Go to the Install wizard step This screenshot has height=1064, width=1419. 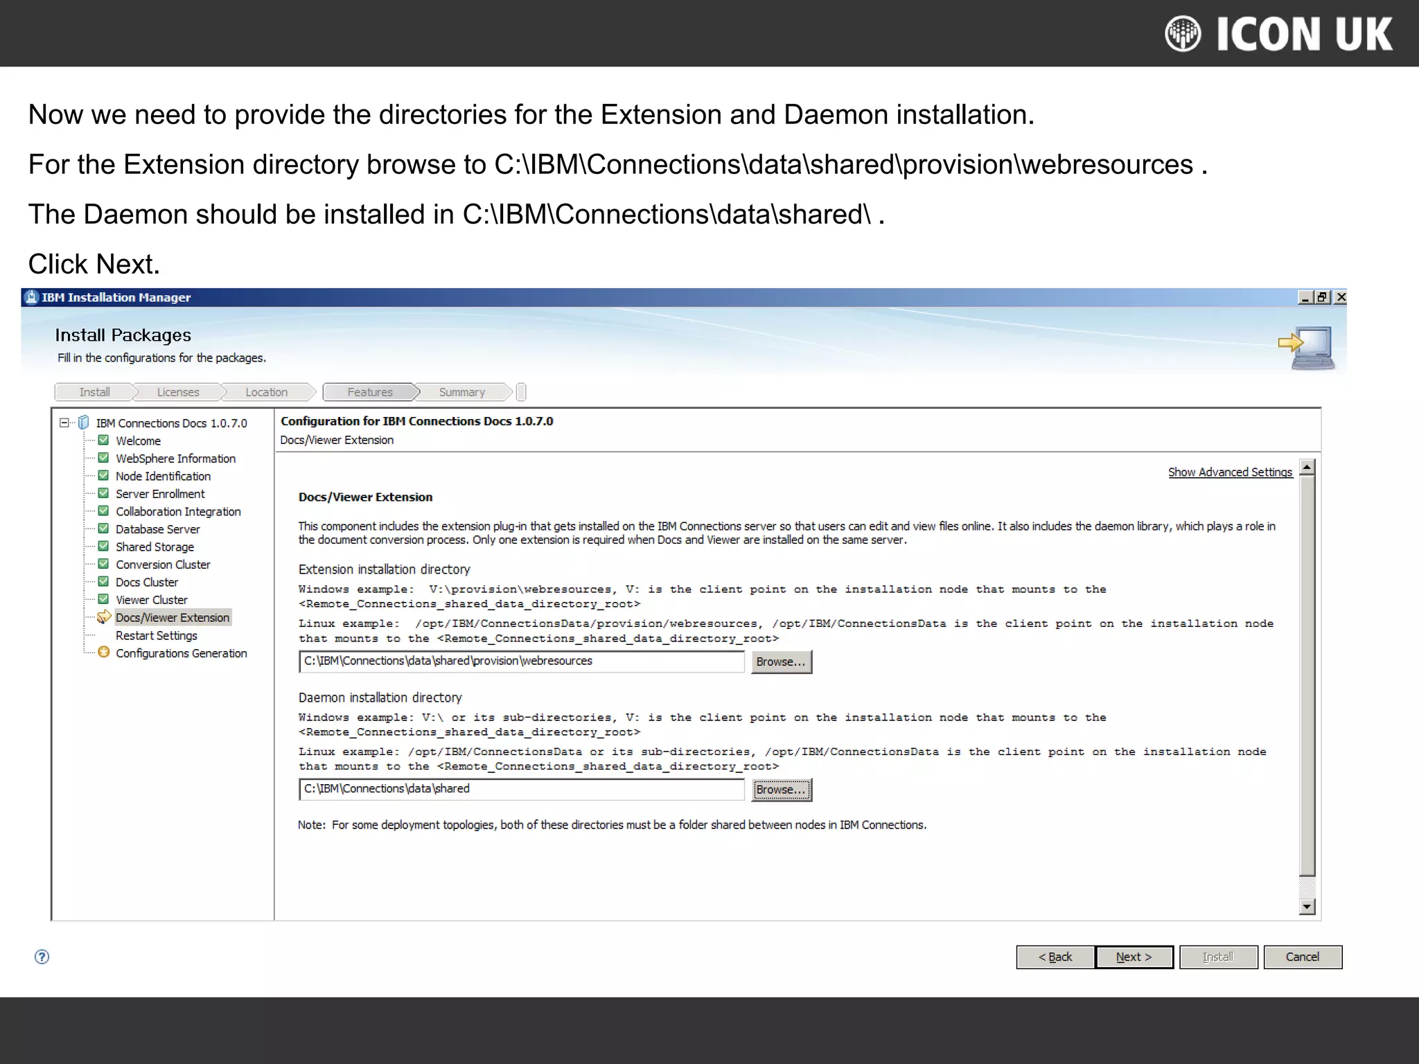[x=94, y=392]
